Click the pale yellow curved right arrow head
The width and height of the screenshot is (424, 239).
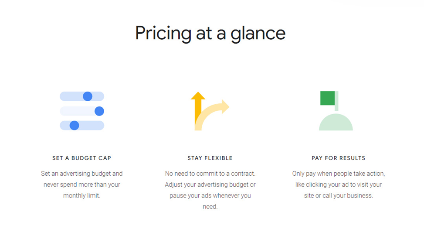pyautogui.click(x=225, y=107)
